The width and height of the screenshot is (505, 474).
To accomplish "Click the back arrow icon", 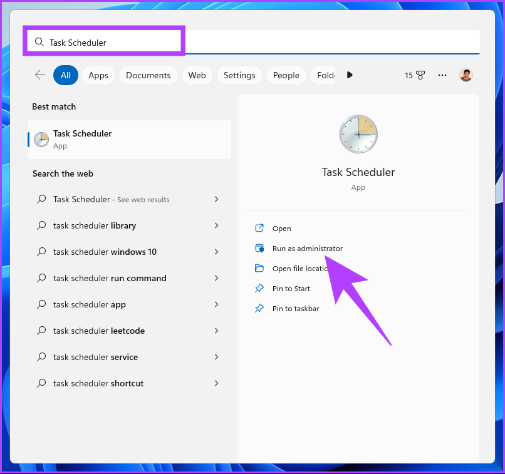I will pyautogui.click(x=40, y=75).
